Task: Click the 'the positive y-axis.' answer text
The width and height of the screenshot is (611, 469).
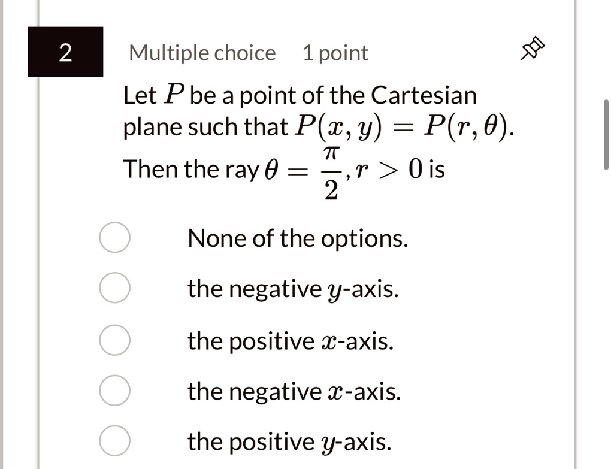Action: (x=289, y=441)
